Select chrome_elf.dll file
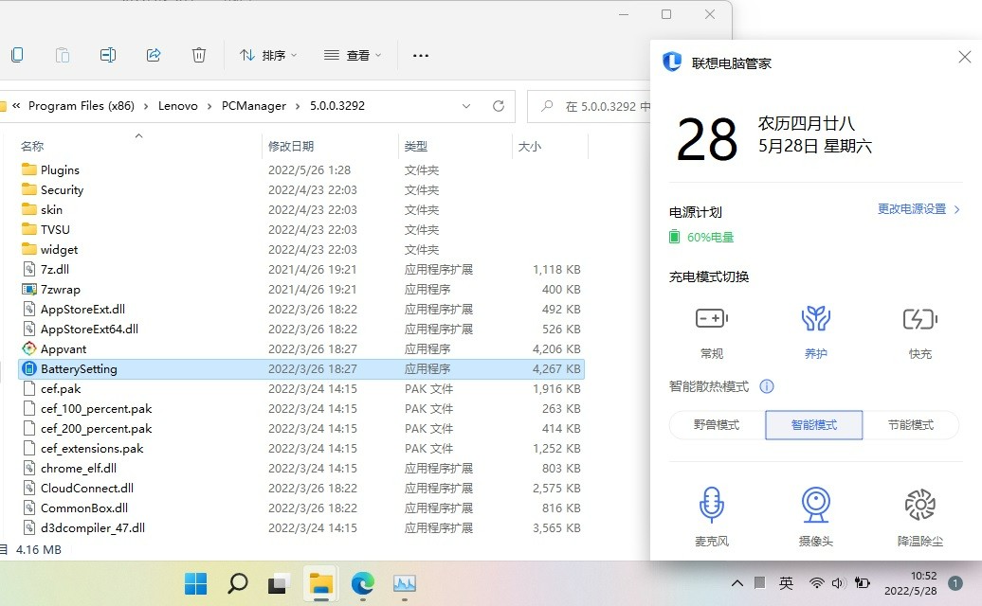 pyautogui.click(x=79, y=469)
